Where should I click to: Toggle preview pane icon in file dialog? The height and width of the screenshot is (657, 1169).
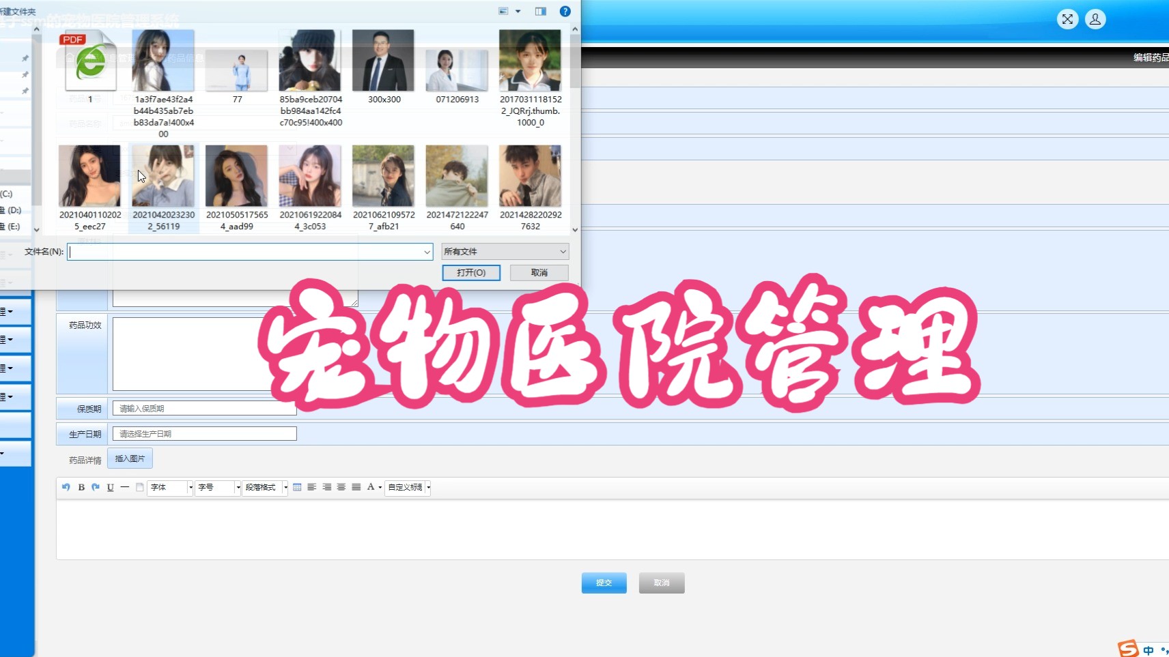click(x=540, y=11)
